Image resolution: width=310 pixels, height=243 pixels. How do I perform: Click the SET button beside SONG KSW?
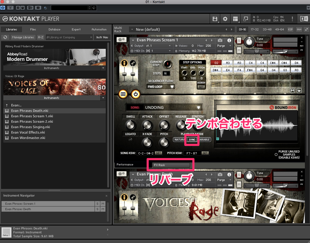(158, 153)
